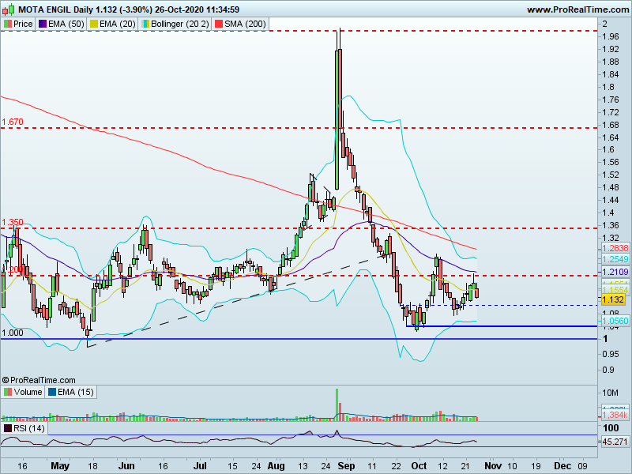
Task: Click the candlestick icon beside MOTA ENGIL title
Action: point(9,9)
